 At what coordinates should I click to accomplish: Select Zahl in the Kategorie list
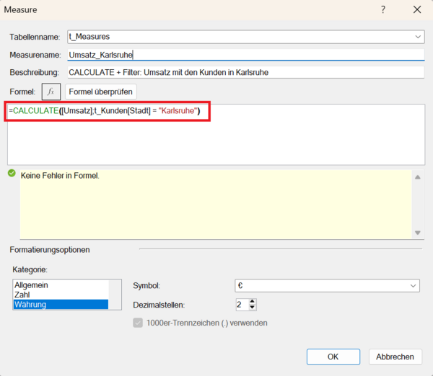[x=23, y=295]
